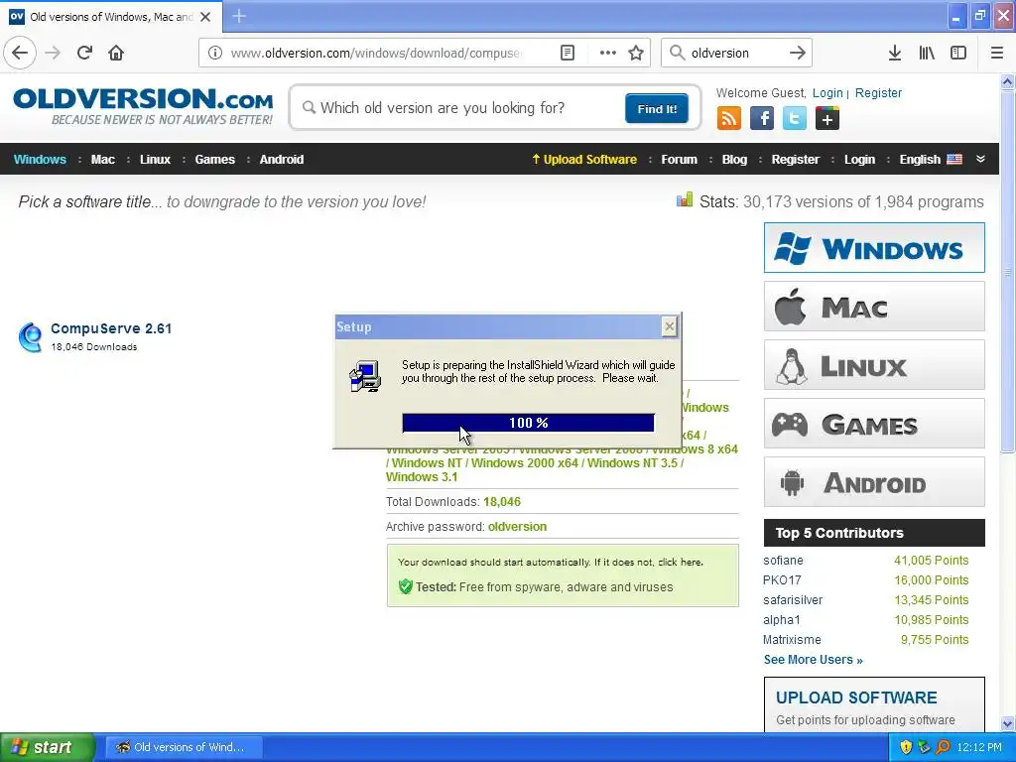Open the Mac nav menu item
1016x762 pixels.
click(102, 160)
